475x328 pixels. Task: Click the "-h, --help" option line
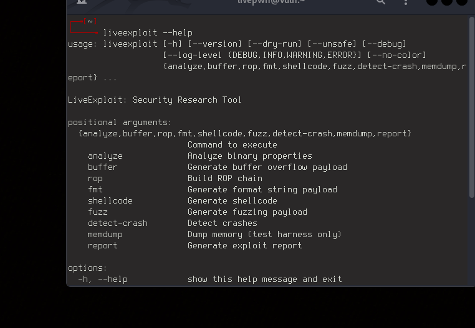pos(103,279)
